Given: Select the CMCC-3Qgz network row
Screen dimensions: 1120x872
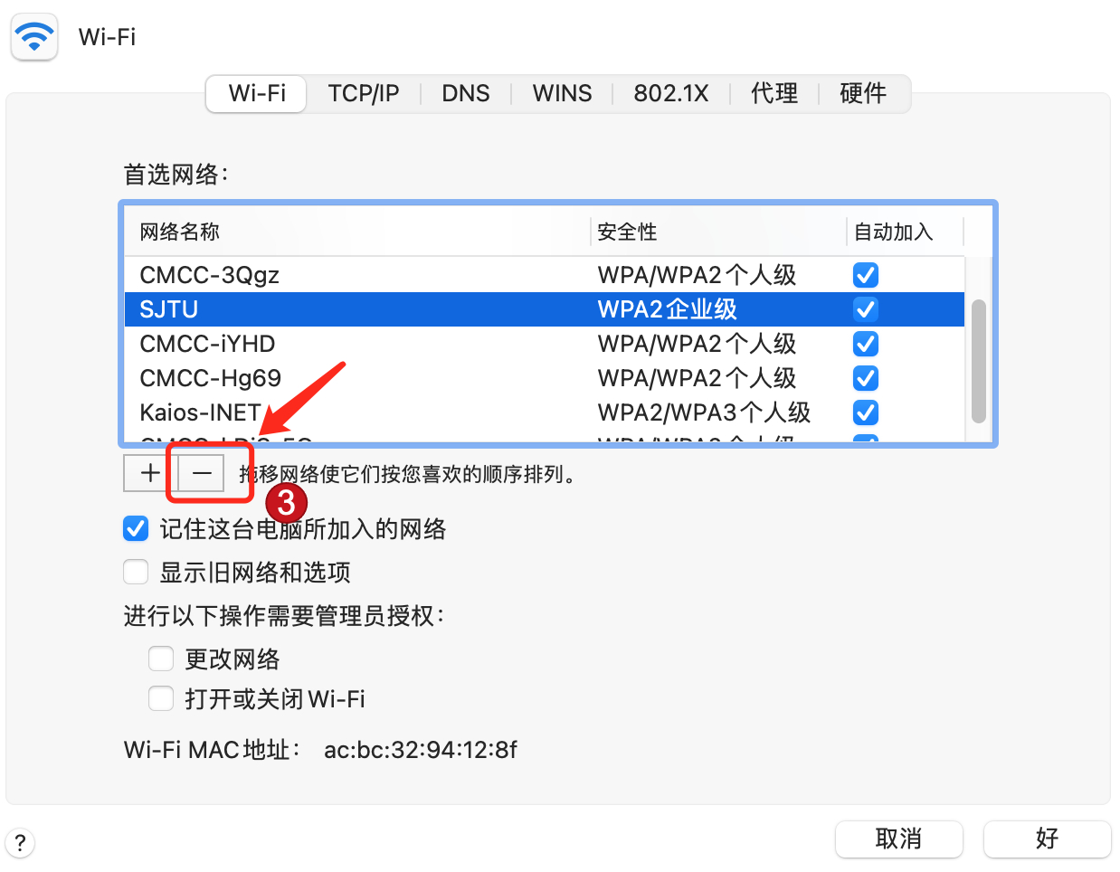Looking at the screenshot, I should 545,275.
